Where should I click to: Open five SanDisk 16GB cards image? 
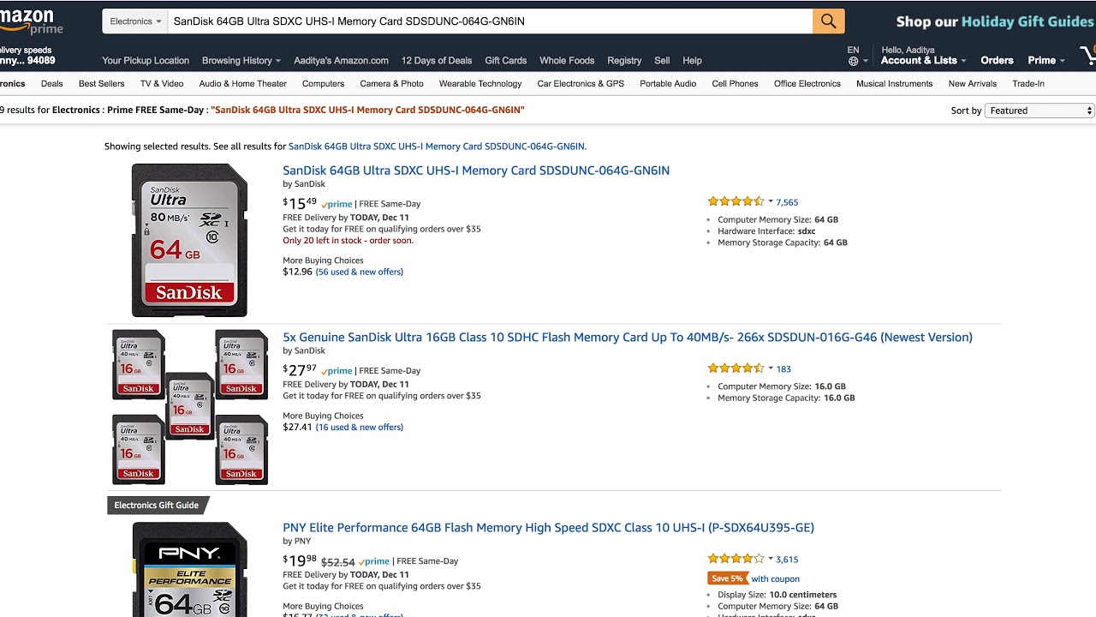pos(190,407)
